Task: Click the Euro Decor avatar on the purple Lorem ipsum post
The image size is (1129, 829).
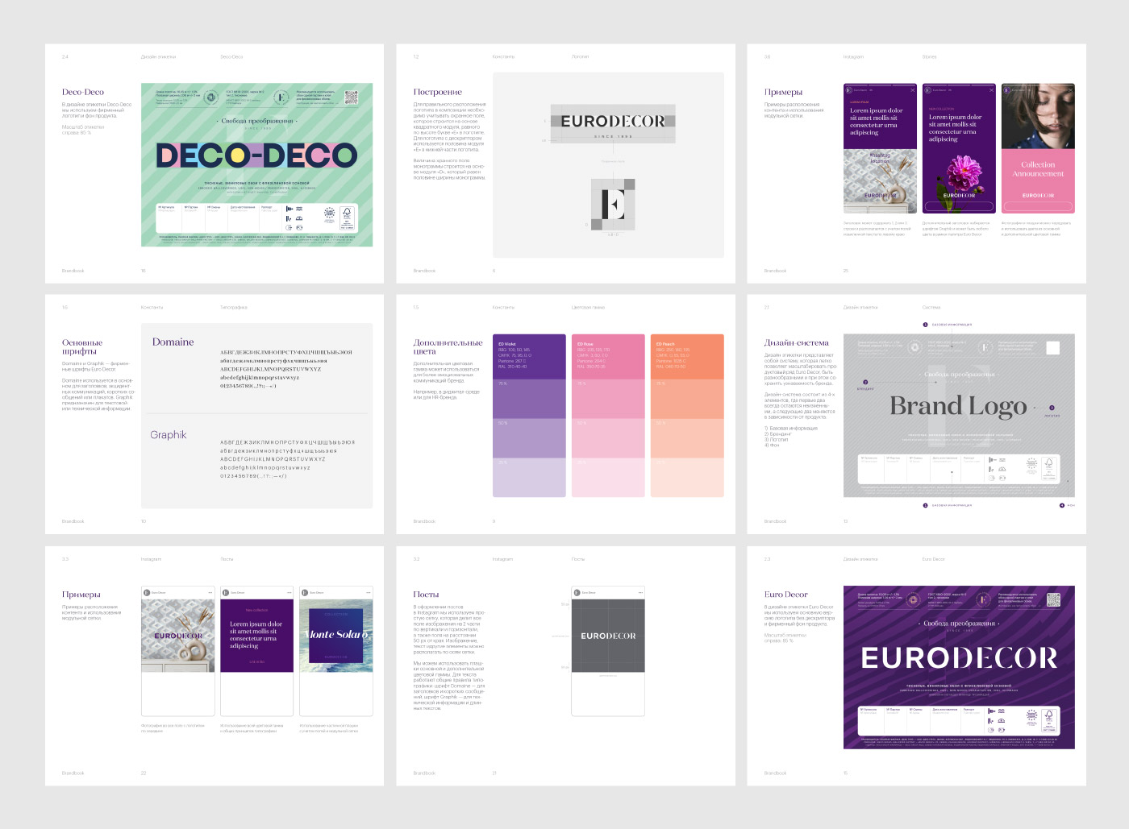Action: pos(226,592)
